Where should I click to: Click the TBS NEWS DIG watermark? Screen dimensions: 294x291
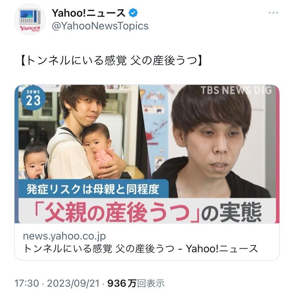(x=236, y=90)
